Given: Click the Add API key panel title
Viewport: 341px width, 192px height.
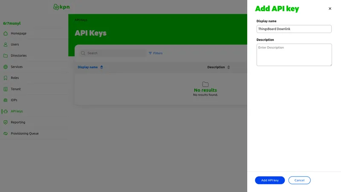Looking at the screenshot, I should tap(277, 9).
